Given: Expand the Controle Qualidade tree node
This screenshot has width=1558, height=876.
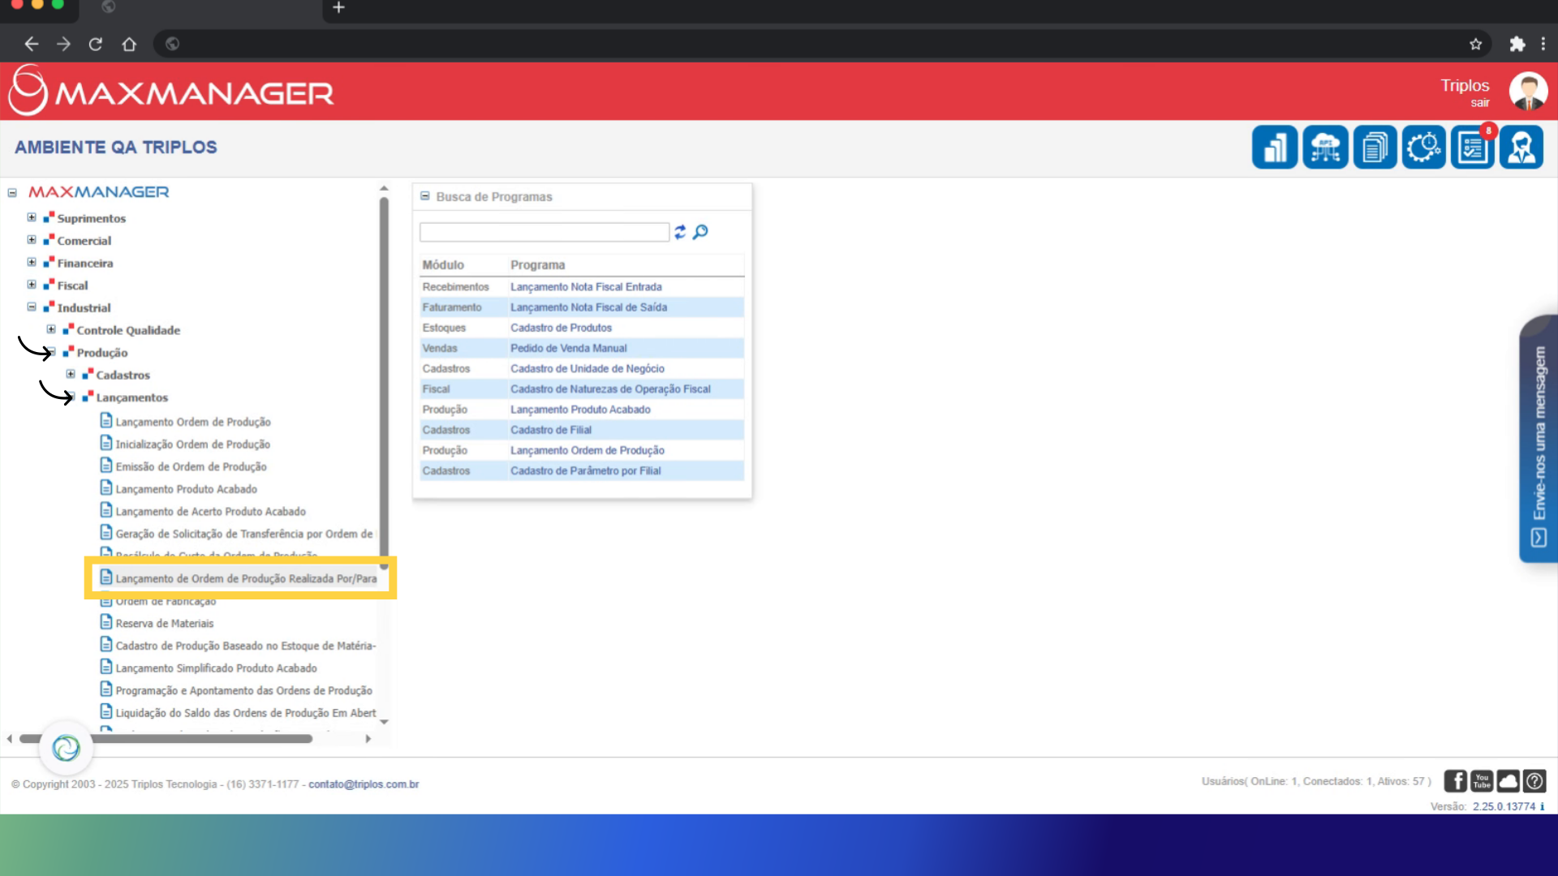Looking at the screenshot, I should coord(51,329).
